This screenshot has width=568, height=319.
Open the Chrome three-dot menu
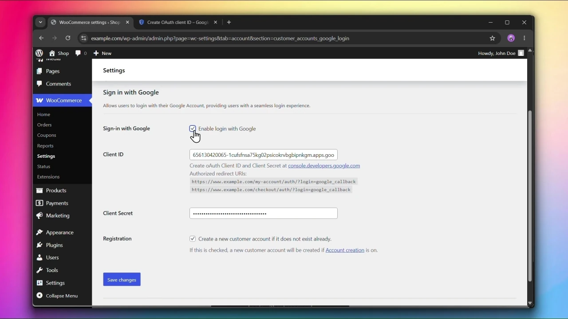[525, 39]
